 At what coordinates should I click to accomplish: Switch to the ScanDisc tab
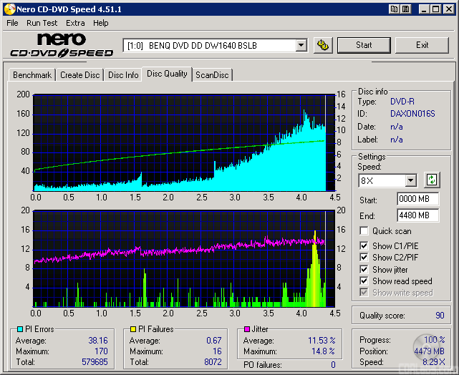coord(212,75)
